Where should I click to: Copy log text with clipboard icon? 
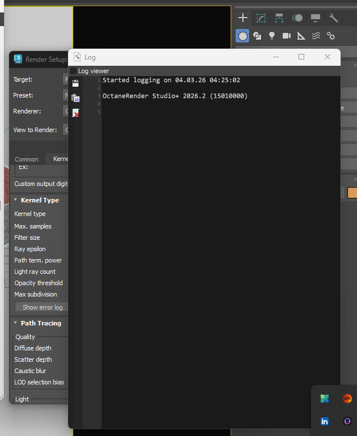coord(75,98)
